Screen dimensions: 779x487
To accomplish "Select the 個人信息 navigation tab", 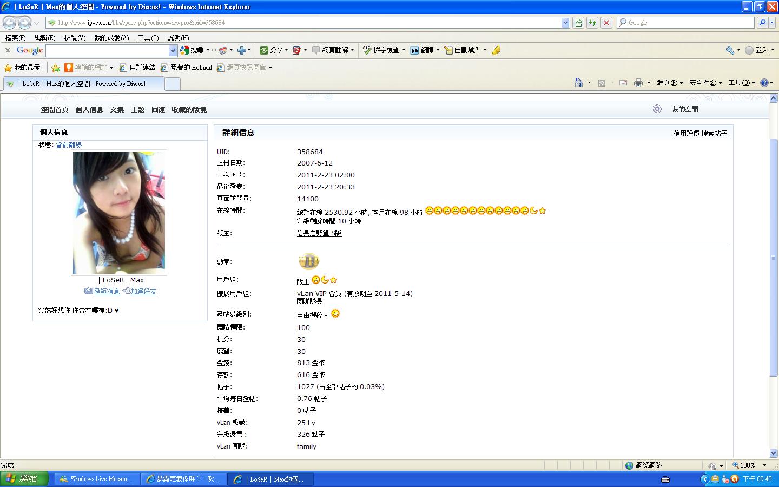I will pos(89,110).
